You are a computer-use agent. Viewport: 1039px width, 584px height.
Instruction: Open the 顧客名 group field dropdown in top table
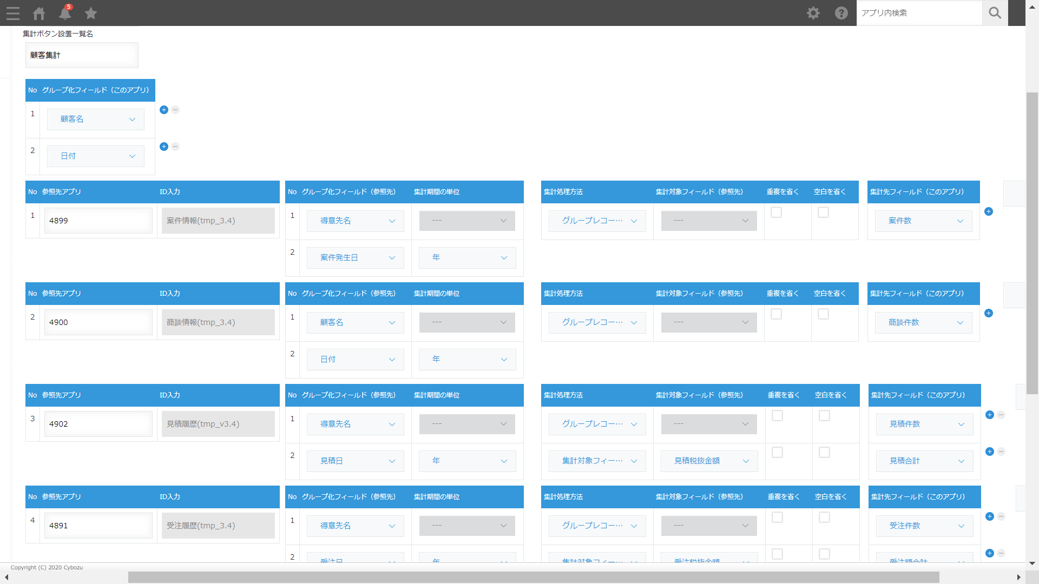(96, 120)
